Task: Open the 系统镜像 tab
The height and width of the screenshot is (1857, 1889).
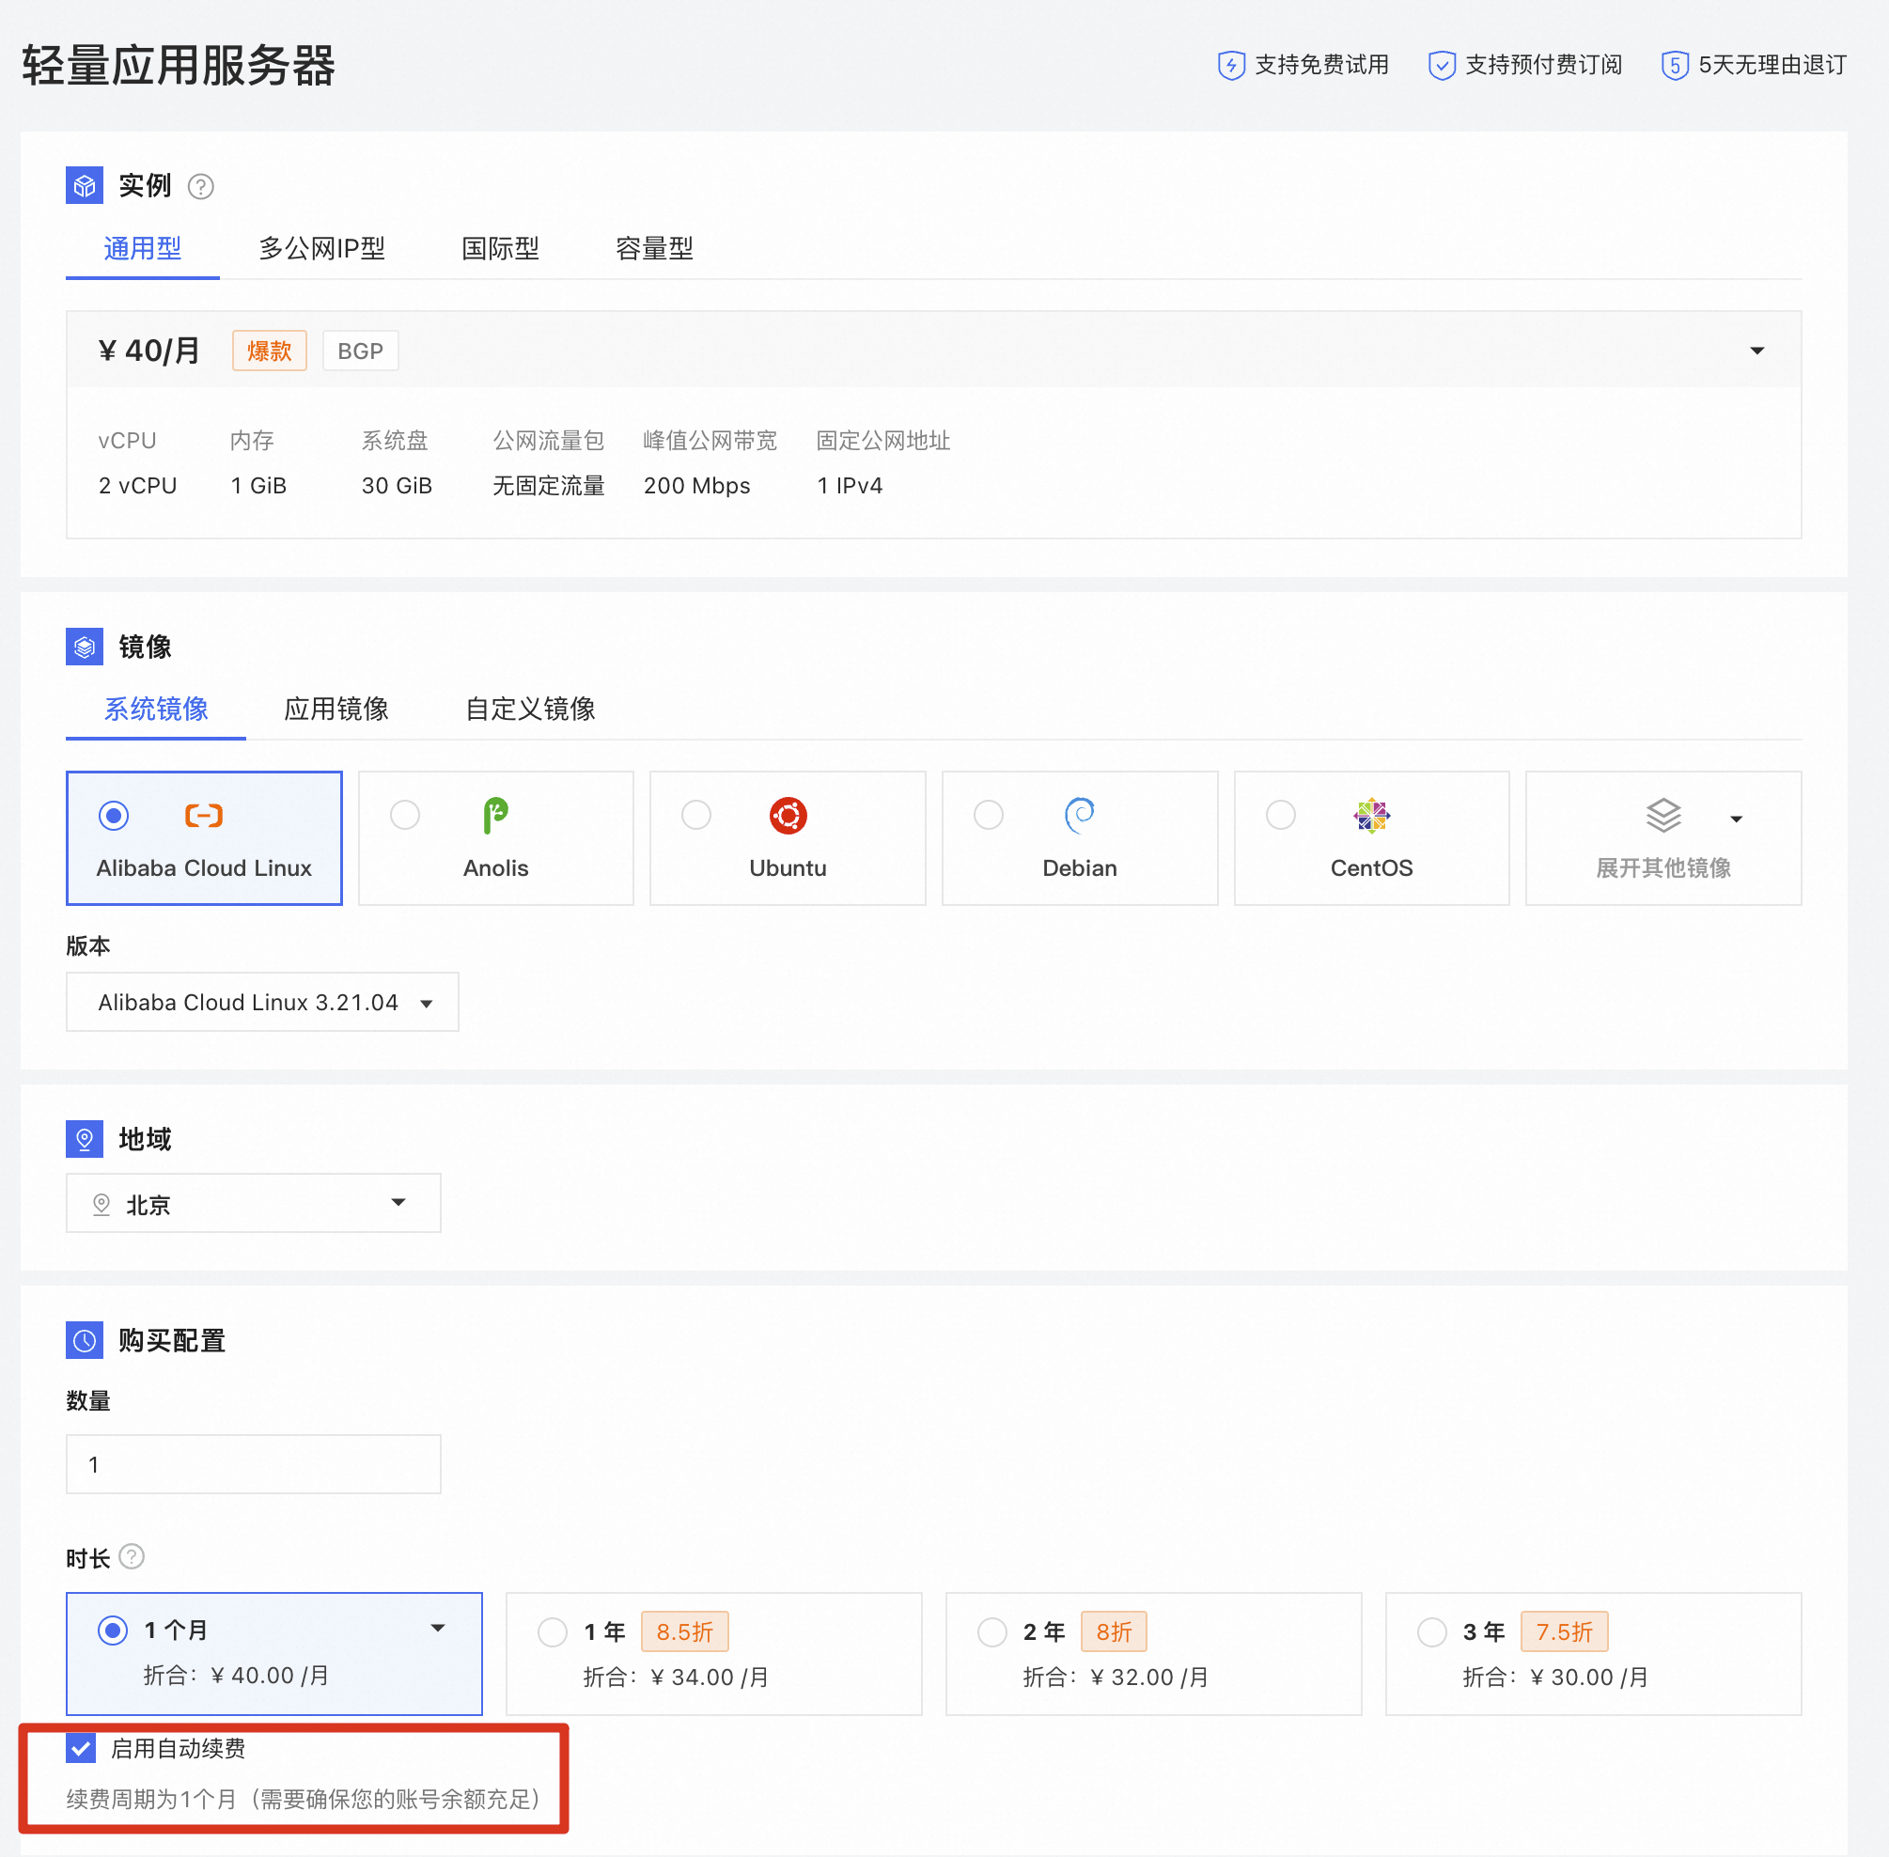Action: [x=156, y=709]
